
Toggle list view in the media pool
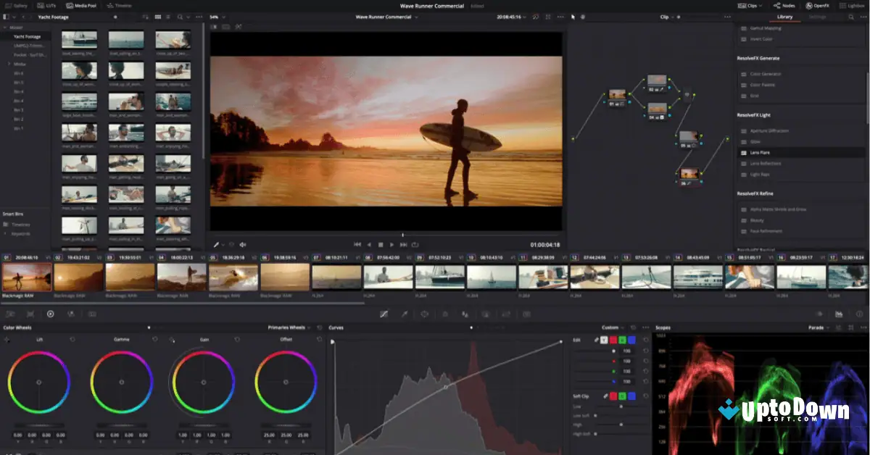coord(168,17)
